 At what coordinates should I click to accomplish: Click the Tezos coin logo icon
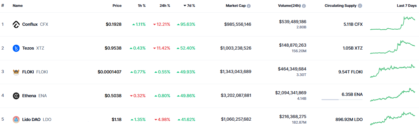(16, 48)
